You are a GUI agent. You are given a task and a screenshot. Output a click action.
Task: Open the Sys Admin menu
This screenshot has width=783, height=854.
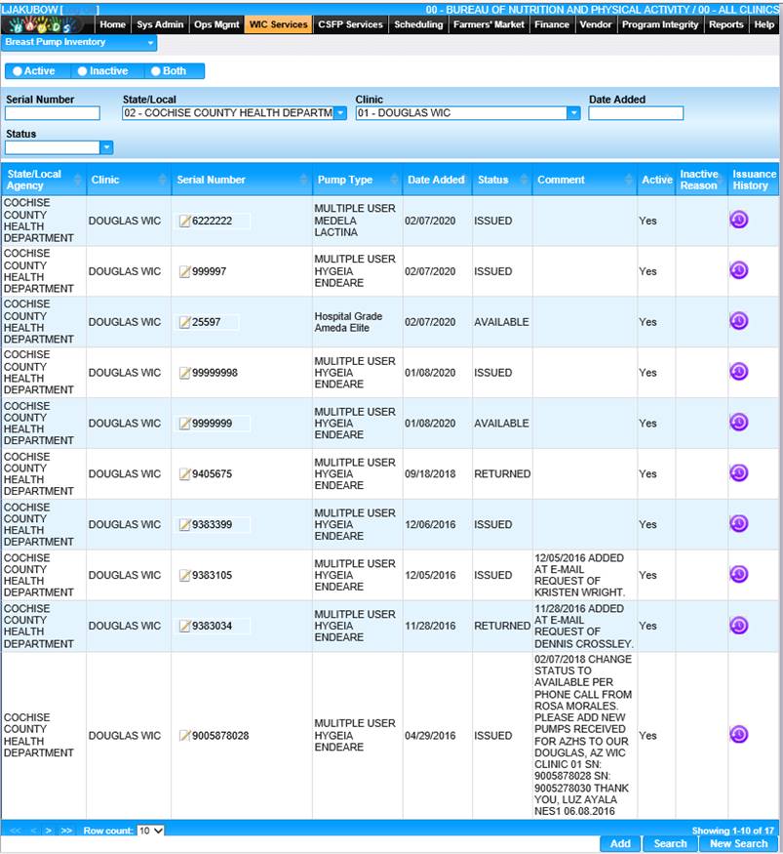160,24
